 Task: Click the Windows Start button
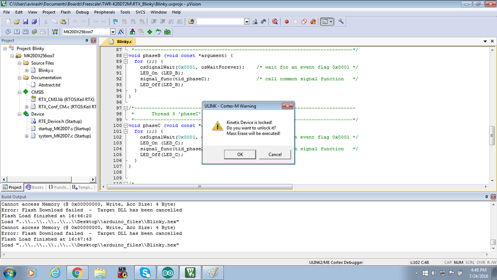[x=9, y=273]
